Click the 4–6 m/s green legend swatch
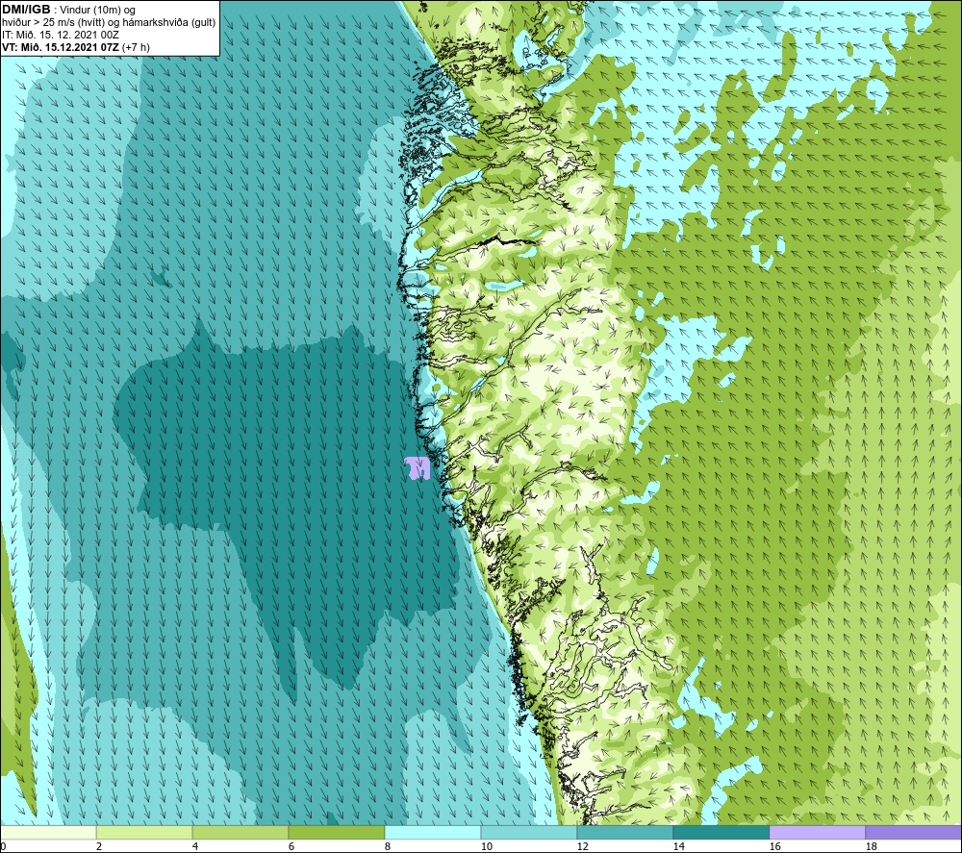The width and height of the screenshot is (962, 853). click(x=240, y=833)
